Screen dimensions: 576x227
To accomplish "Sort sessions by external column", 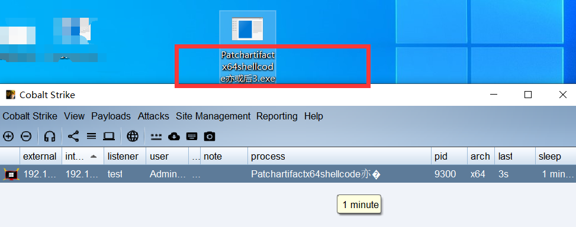I will pos(41,156).
